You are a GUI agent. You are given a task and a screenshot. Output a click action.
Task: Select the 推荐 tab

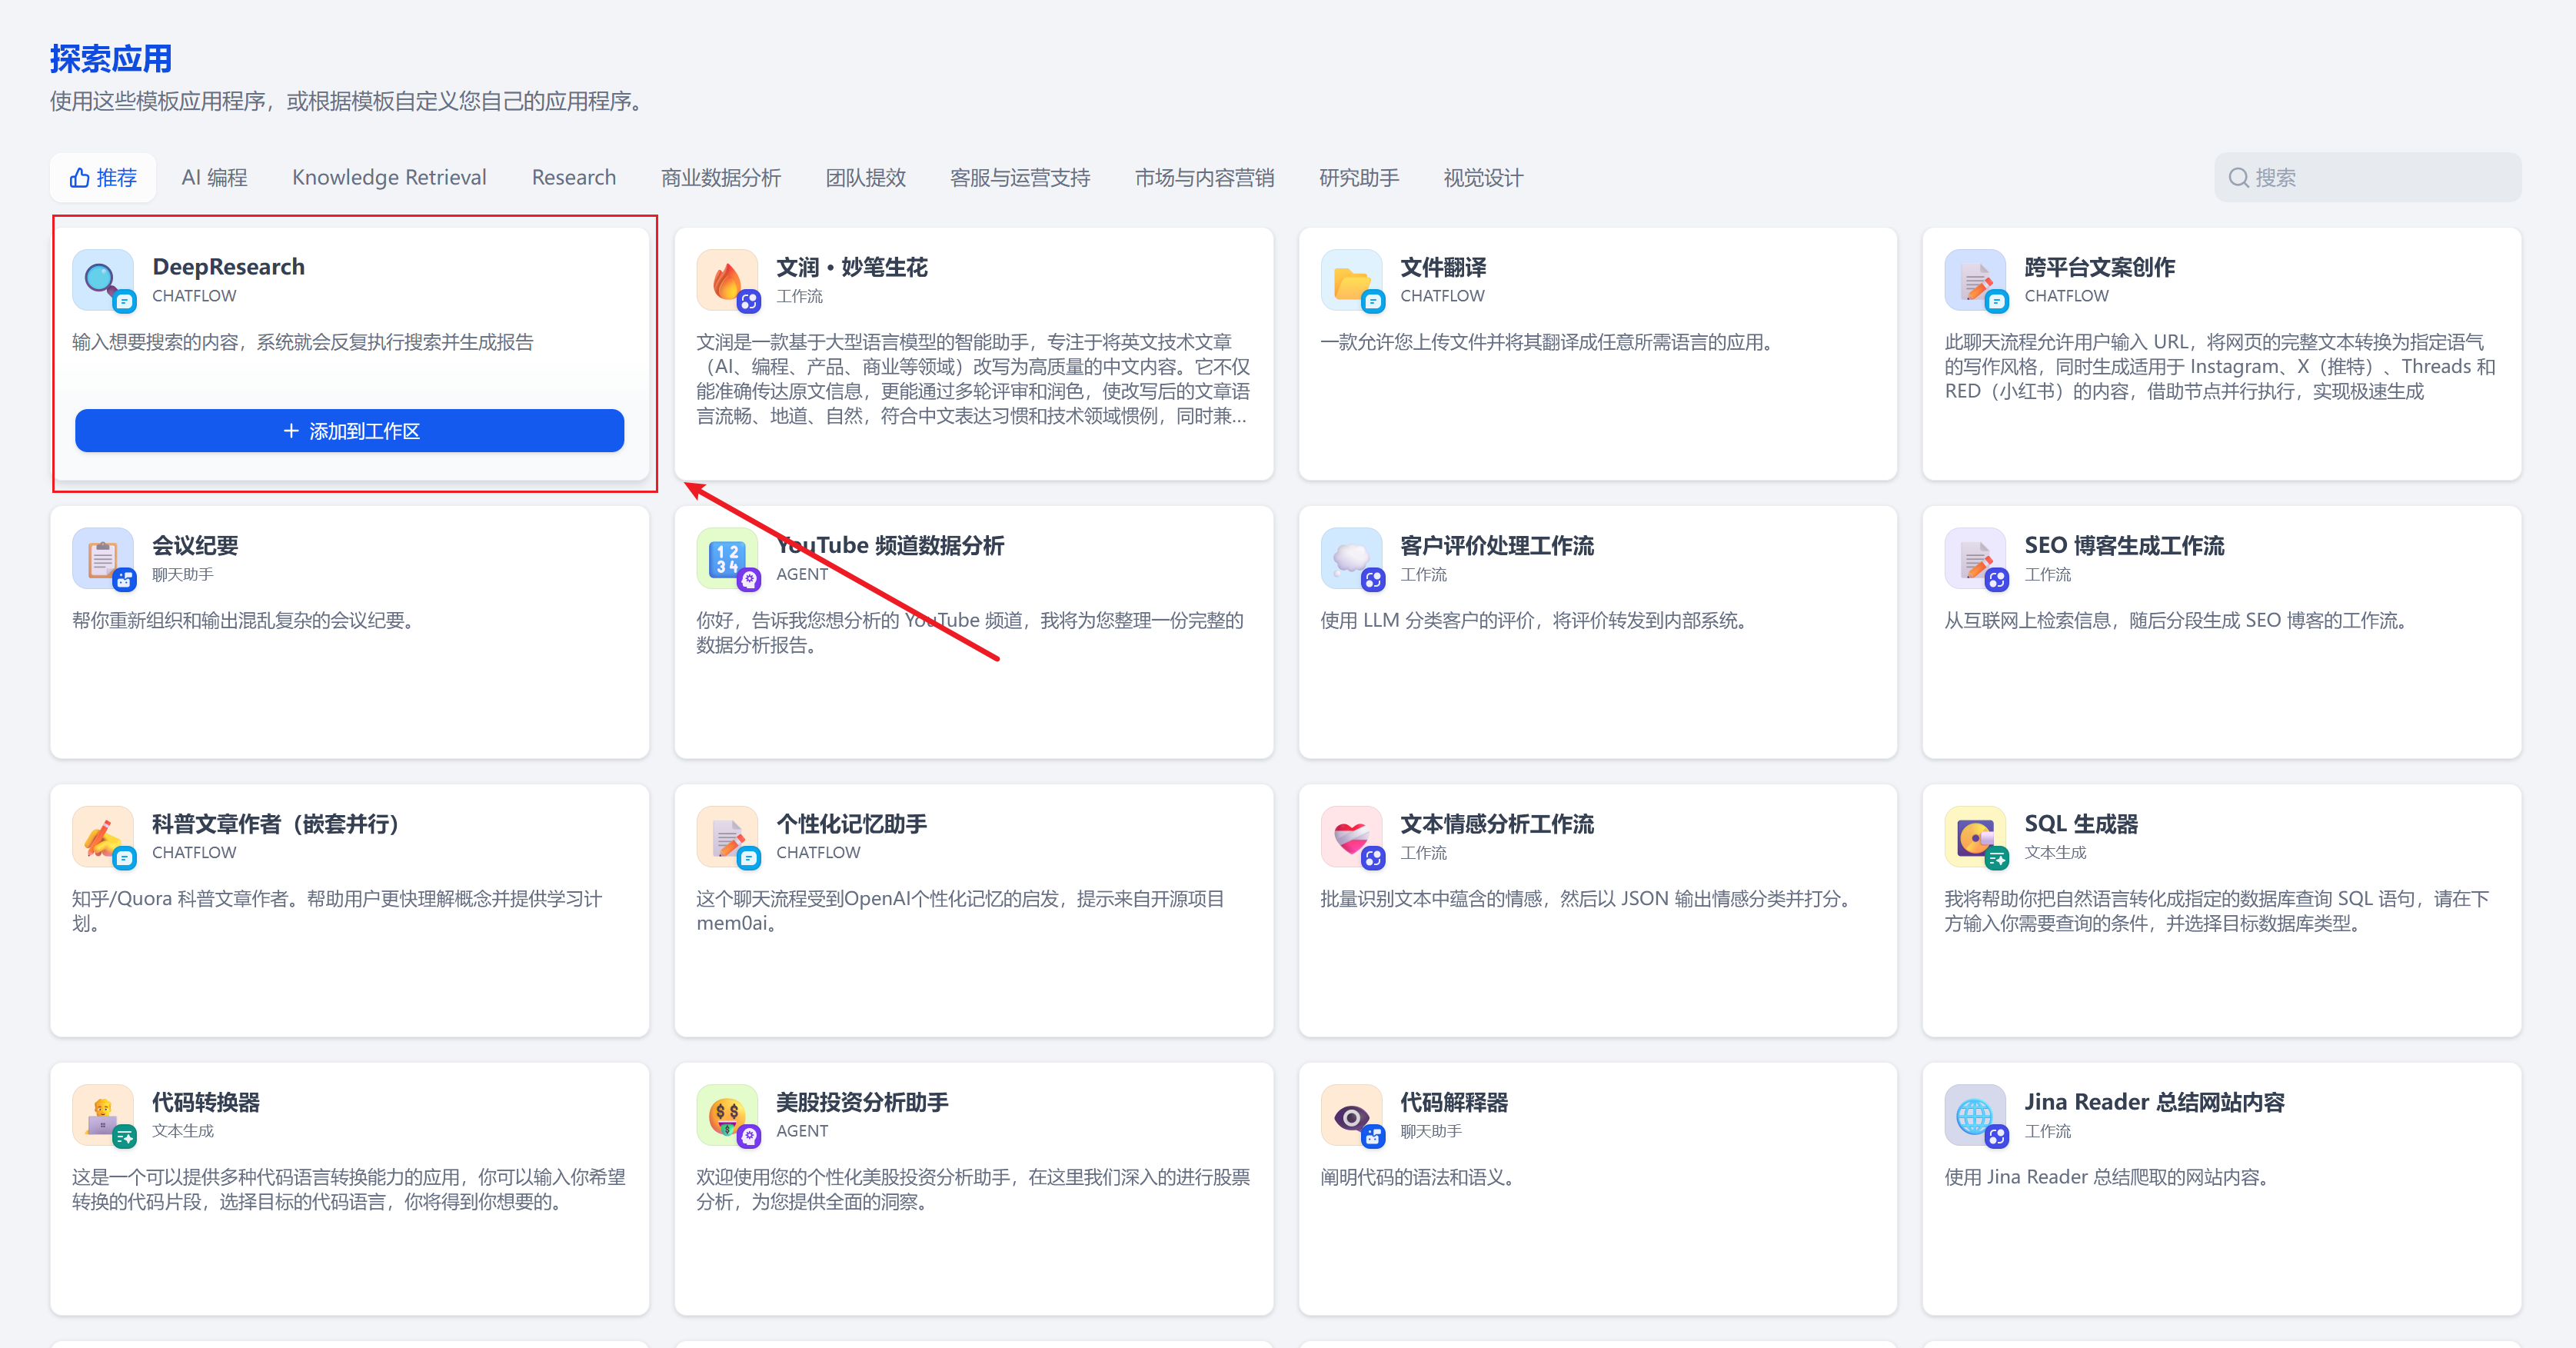point(103,178)
